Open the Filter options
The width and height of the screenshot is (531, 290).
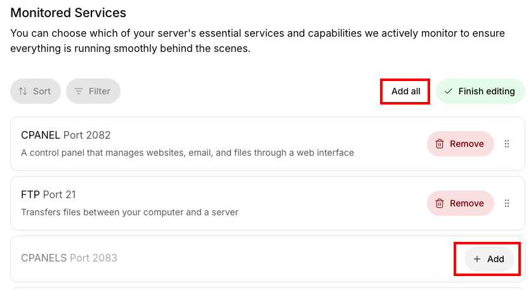pyautogui.click(x=93, y=91)
